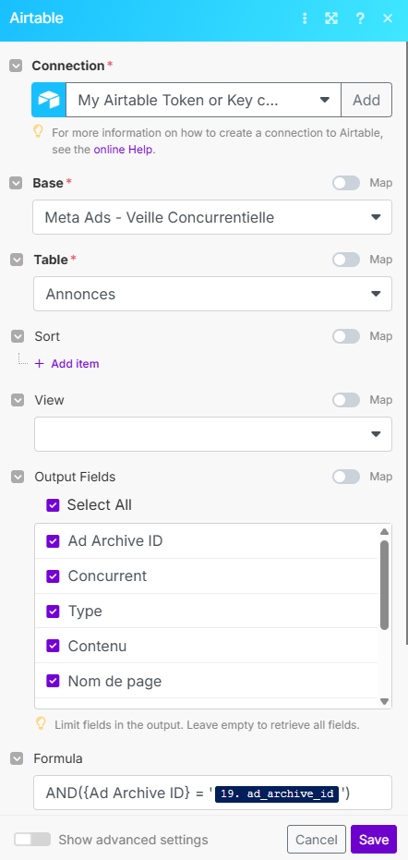Collapse the Formula section chevron icon
The image size is (408, 860).
coord(17,758)
